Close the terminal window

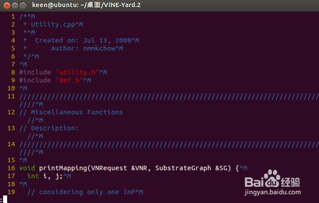(7, 5)
